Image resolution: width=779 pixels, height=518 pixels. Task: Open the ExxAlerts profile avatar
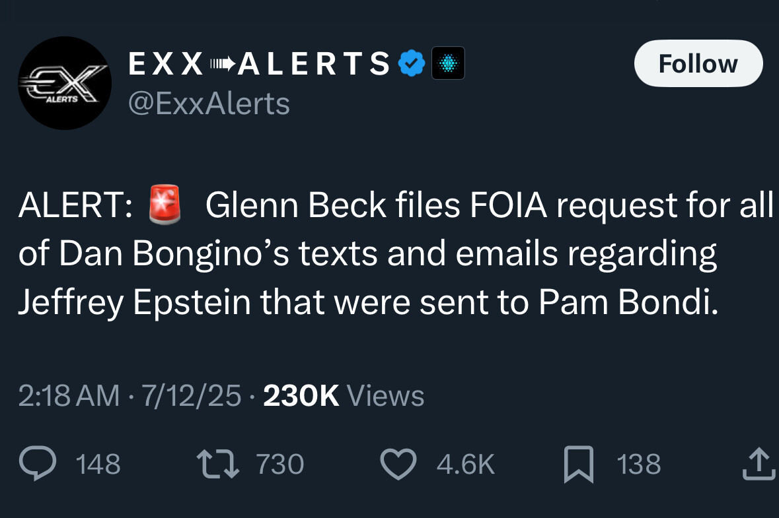coord(64,83)
